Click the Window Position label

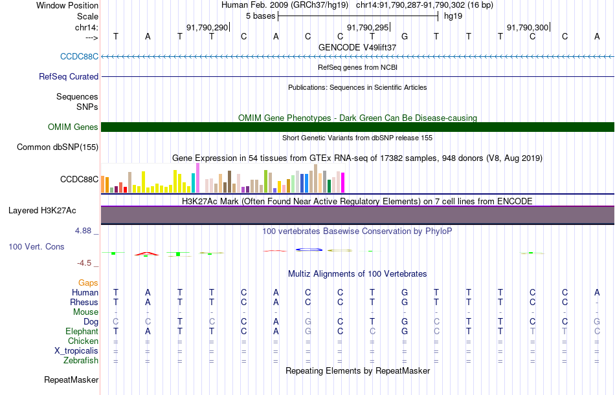[67, 5]
